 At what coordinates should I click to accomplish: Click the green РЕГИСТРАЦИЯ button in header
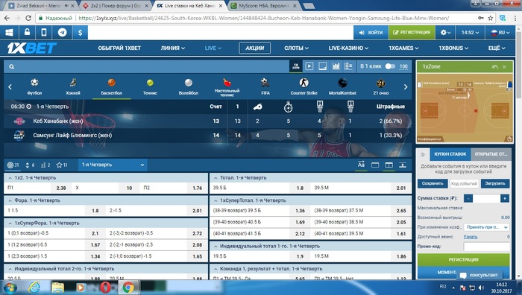tap(412, 33)
